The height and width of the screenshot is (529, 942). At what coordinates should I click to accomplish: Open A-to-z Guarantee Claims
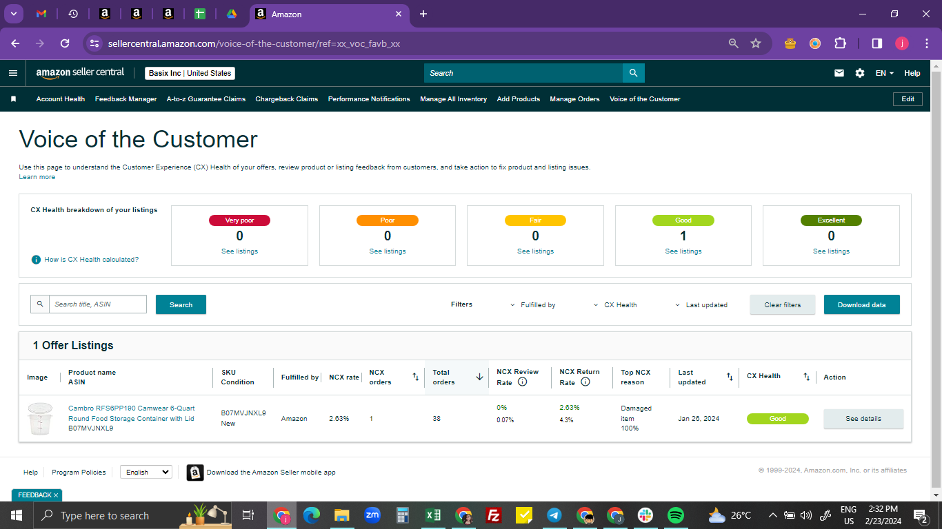tap(206, 99)
